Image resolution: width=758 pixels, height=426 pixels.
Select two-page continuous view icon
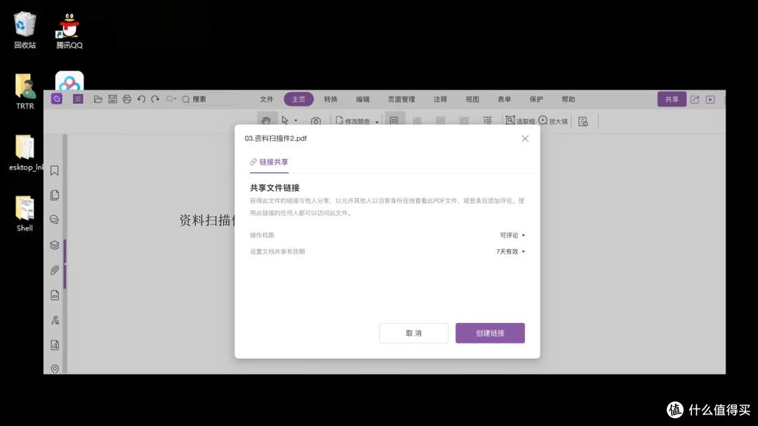tap(464, 121)
